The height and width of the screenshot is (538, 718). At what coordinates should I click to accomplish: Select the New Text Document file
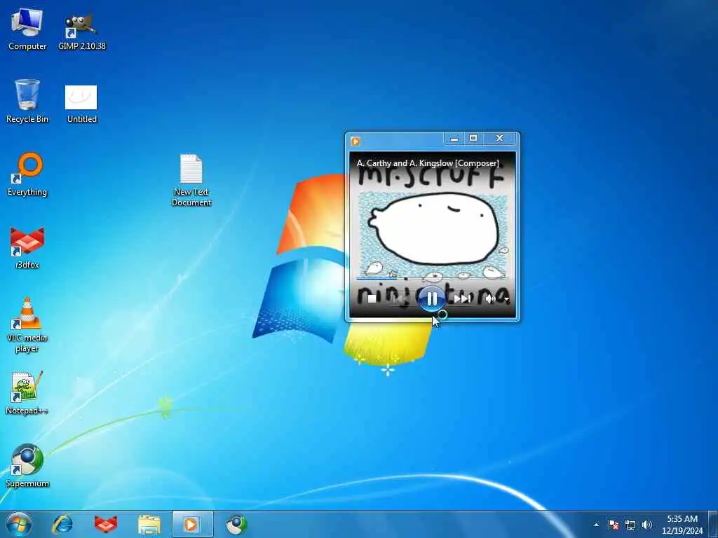coord(191,180)
